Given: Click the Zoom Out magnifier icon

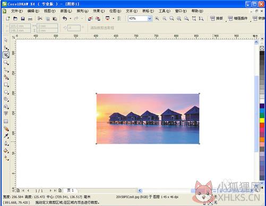Looking at the screenshot, I should pyautogui.click(x=165, y=19).
